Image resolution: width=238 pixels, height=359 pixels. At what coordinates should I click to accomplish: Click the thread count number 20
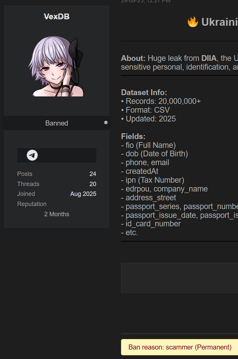[x=93, y=184]
